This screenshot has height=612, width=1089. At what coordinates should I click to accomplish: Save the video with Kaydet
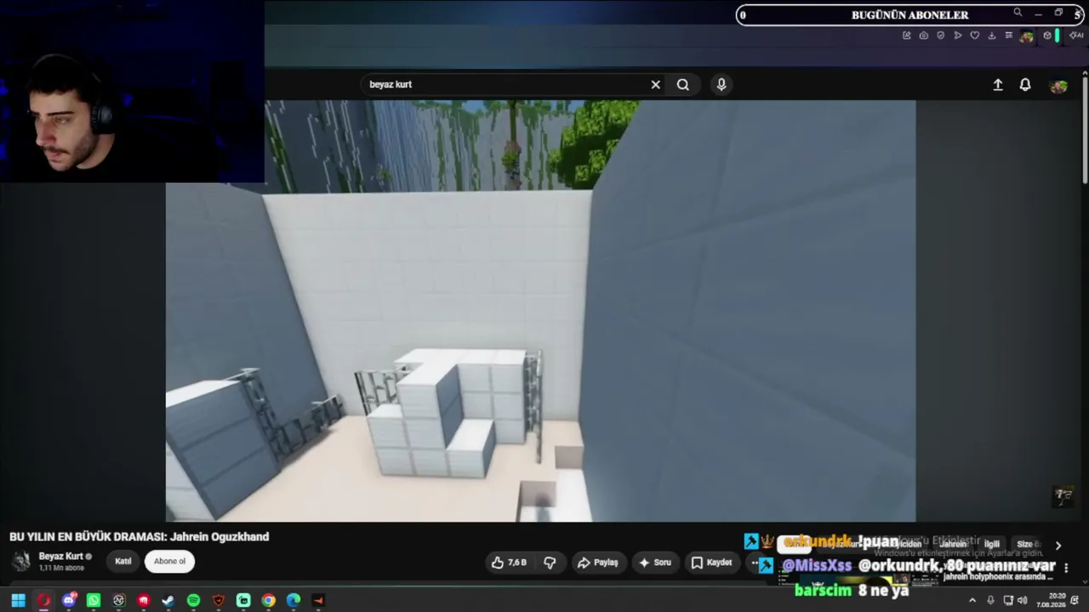pyautogui.click(x=712, y=563)
